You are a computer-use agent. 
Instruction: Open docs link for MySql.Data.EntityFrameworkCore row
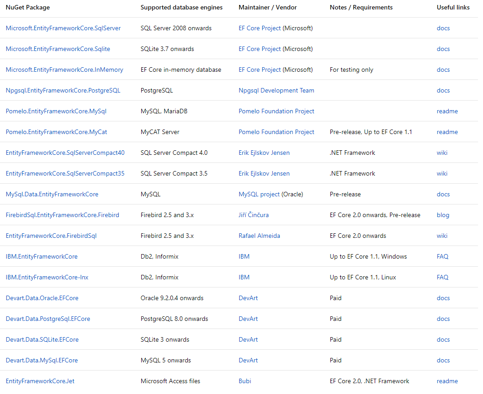(443, 194)
